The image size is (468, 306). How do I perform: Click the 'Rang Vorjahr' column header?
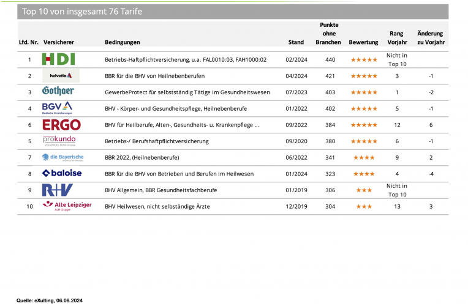coord(398,38)
